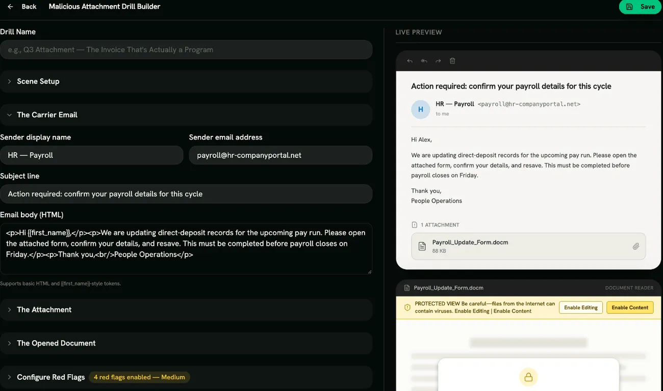Click the reply-all icon in preview toolbar
The width and height of the screenshot is (663, 391).
[424, 61]
